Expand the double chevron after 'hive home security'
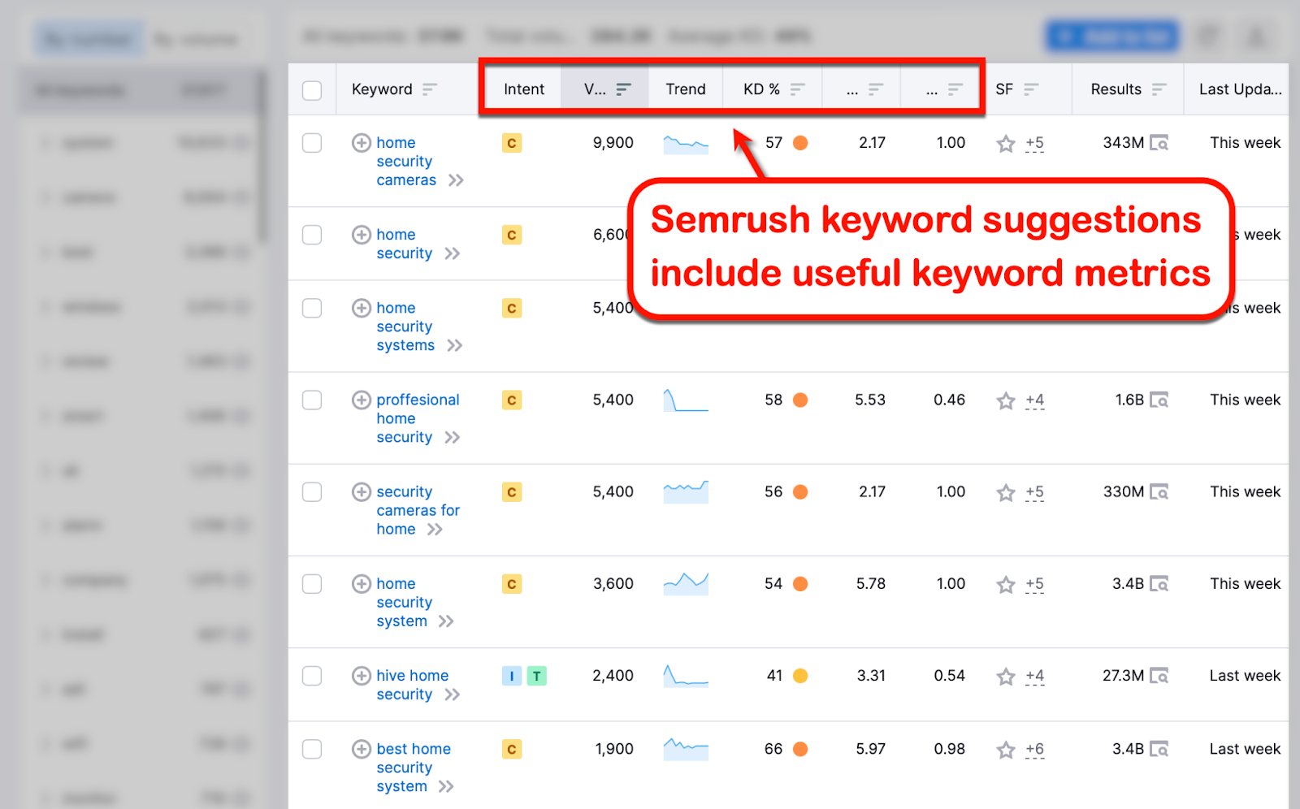 pos(453,694)
